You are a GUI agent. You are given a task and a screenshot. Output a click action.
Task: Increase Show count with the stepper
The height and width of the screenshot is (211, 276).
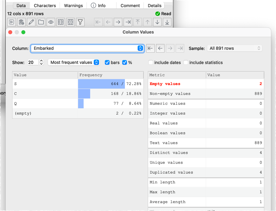[x=41, y=61]
